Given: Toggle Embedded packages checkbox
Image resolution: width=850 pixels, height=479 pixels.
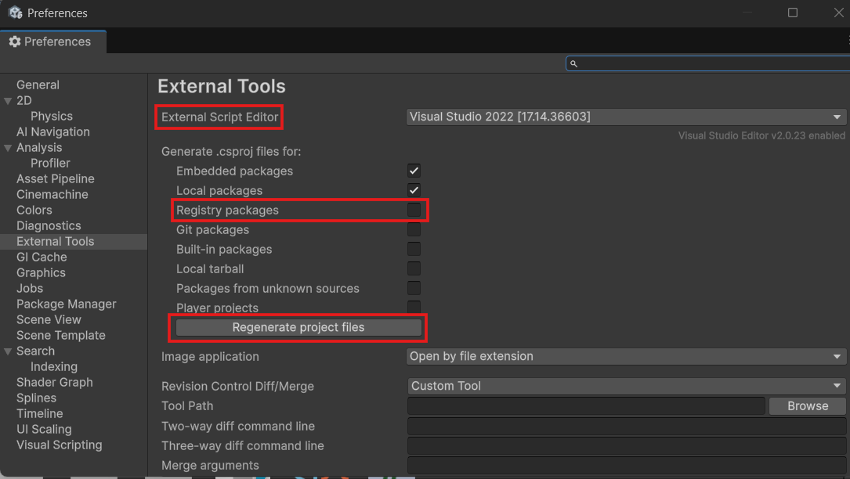Looking at the screenshot, I should [414, 171].
